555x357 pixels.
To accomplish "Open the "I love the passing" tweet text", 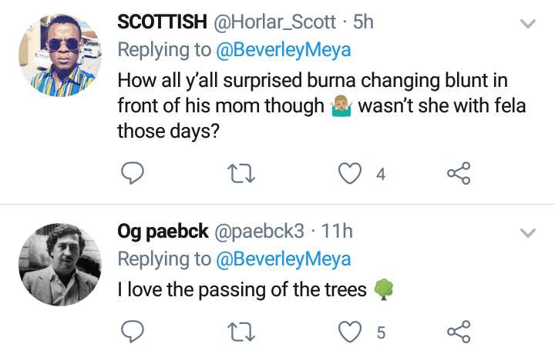I will [x=244, y=289].
